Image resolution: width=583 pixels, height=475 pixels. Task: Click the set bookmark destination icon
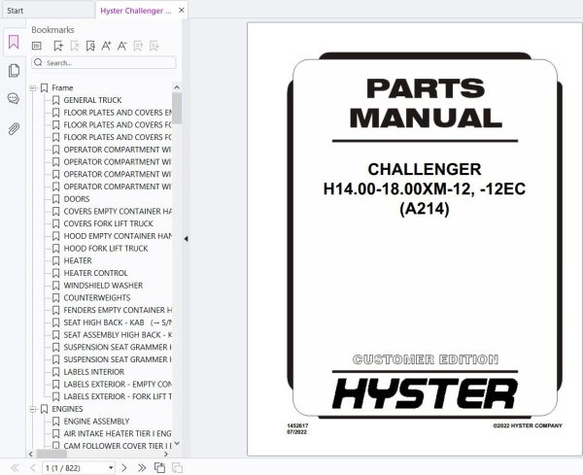click(x=90, y=46)
